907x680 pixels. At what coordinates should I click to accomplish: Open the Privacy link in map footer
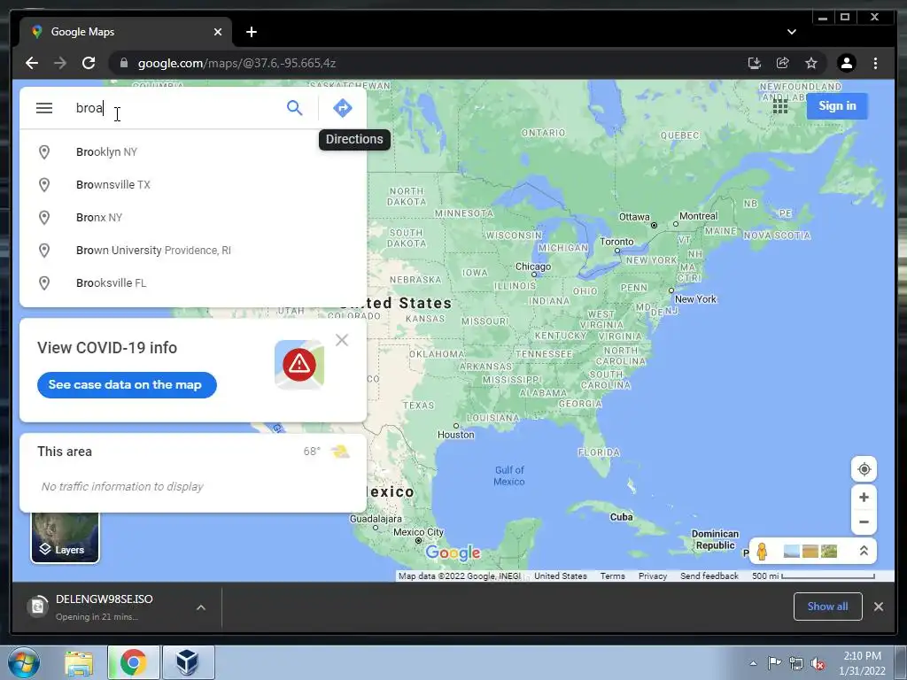653,576
